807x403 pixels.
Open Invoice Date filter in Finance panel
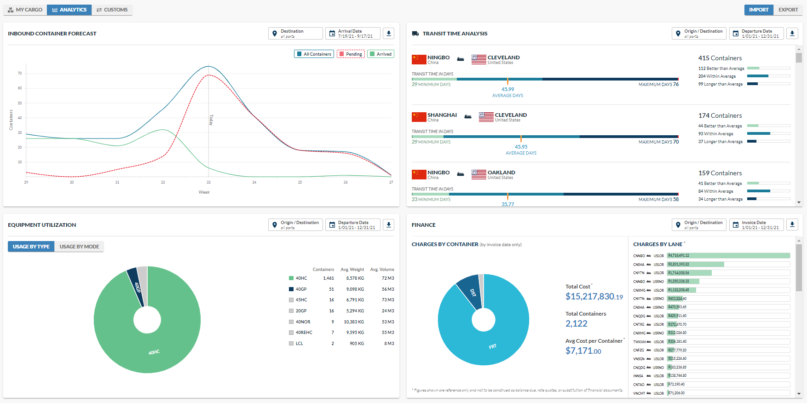point(756,225)
